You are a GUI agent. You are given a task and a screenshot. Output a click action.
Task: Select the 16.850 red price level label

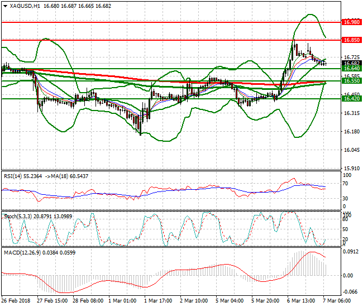point(351,40)
